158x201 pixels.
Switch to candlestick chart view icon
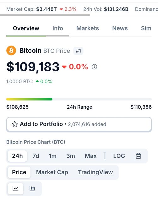coord(32,188)
